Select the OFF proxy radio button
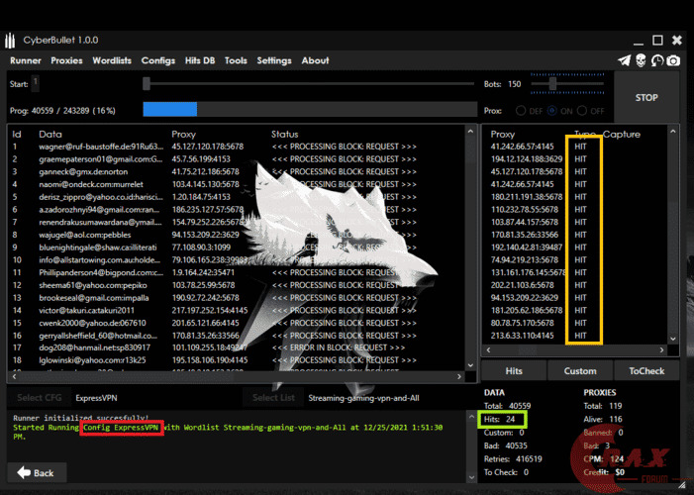This screenshot has height=495, width=694. click(582, 111)
